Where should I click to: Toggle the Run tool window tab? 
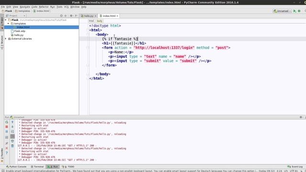point(53,167)
